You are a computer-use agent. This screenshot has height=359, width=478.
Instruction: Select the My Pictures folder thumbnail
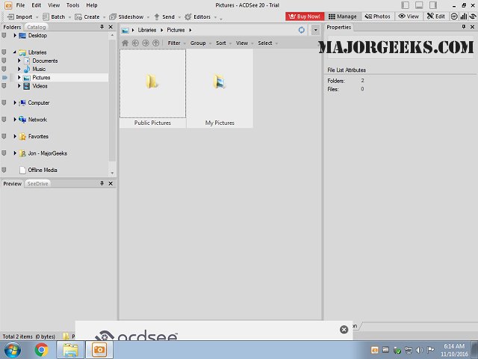point(220,88)
